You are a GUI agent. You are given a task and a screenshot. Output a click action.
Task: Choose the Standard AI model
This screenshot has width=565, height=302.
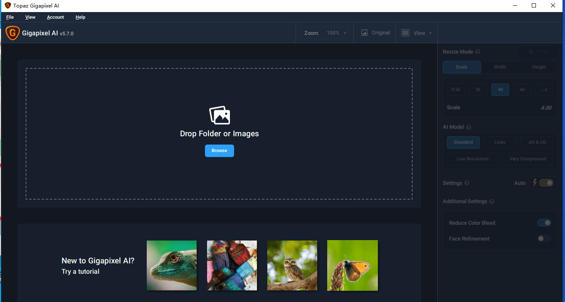(x=463, y=142)
